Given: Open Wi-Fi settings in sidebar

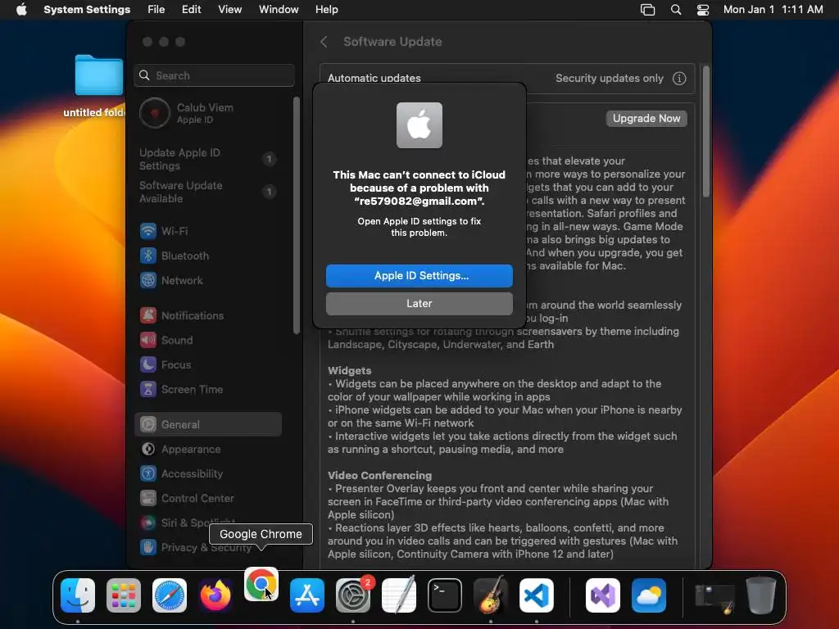Looking at the screenshot, I should point(210,231).
